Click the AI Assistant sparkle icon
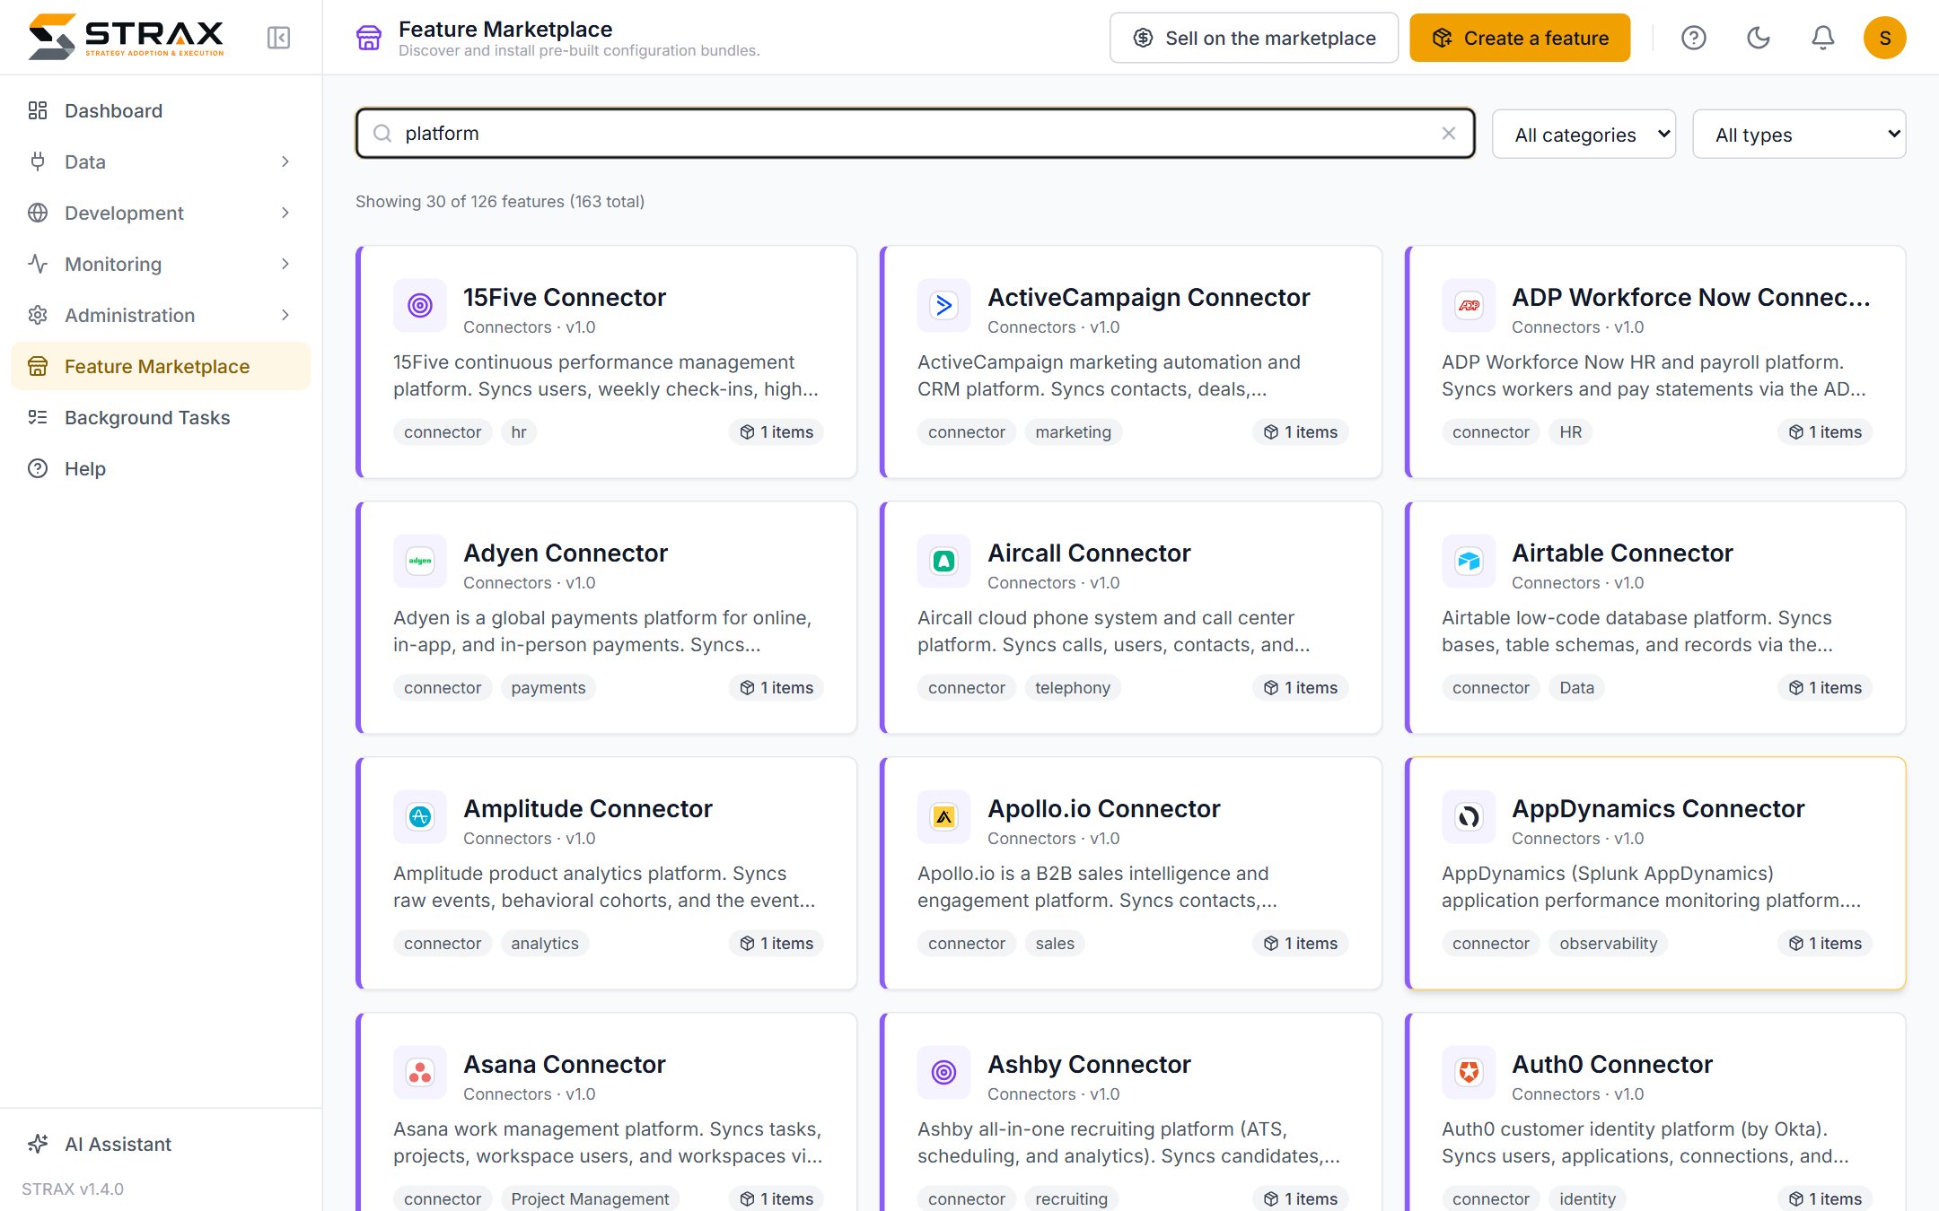1939x1211 pixels. pos(38,1144)
